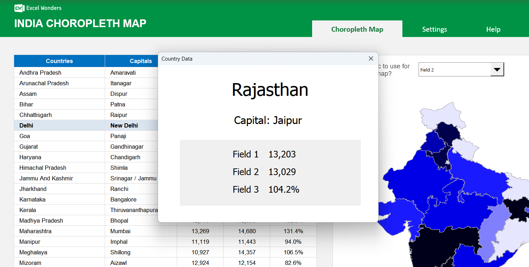
Task: Click the INDIA CHOROPLETH MAP heading
Action: tap(80, 23)
